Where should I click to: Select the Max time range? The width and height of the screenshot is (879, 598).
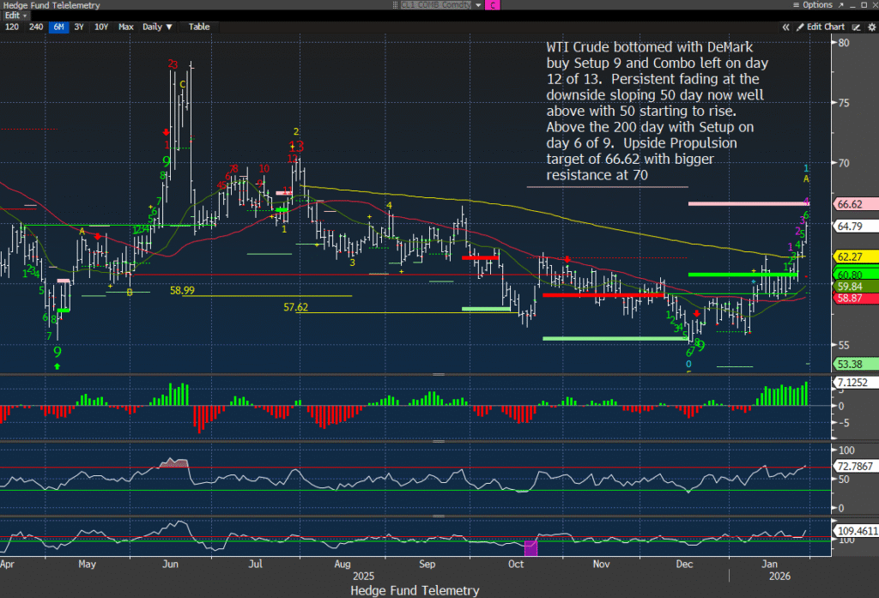[125, 27]
